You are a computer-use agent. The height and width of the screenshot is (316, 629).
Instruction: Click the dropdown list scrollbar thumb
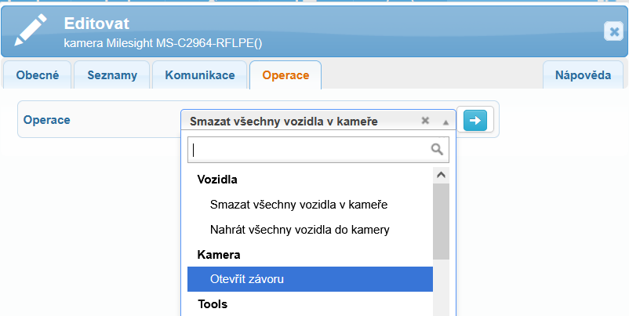[442, 222]
